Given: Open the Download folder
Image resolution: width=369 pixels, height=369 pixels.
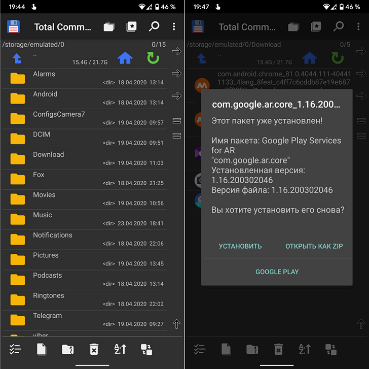Looking at the screenshot, I should coord(85,159).
